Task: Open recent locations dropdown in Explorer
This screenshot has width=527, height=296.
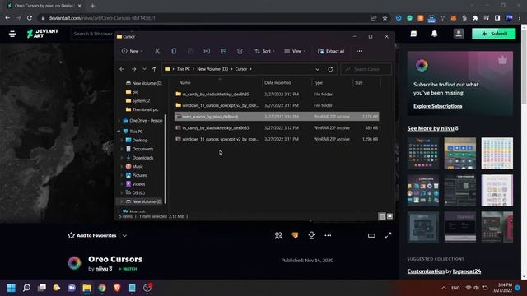Action: click(144, 69)
